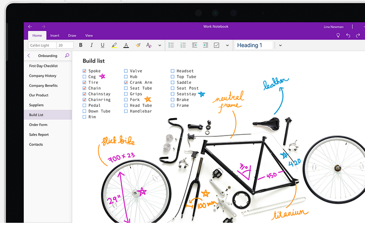
Task: Click the font size field
Action: tap(65, 45)
